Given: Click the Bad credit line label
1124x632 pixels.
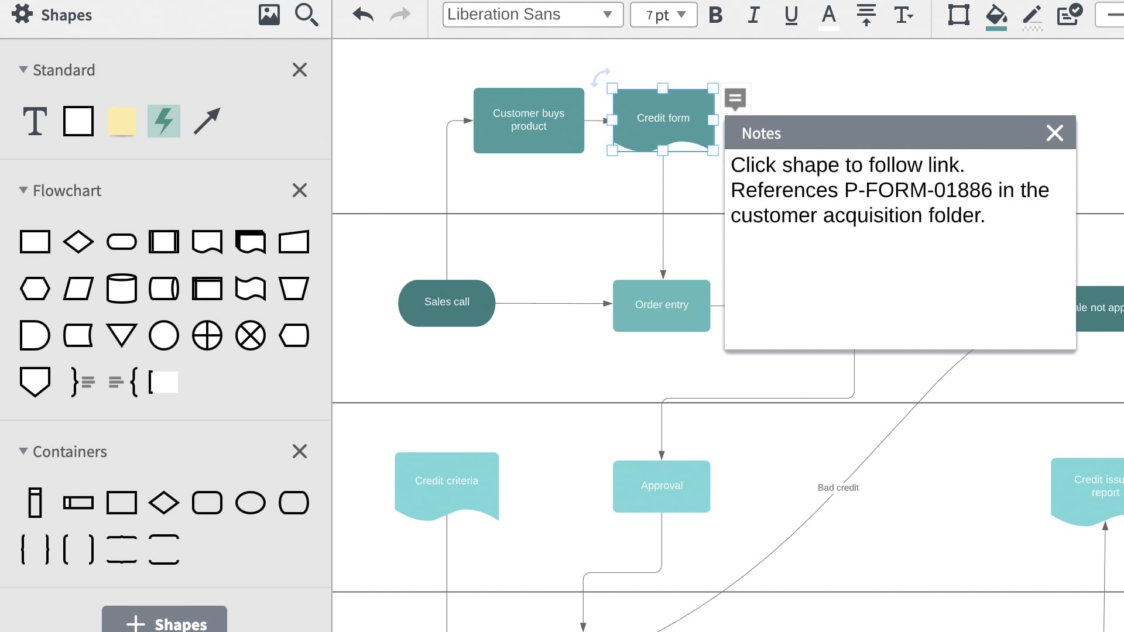Looking at the screenshot, I should click(x=838, y=487).
